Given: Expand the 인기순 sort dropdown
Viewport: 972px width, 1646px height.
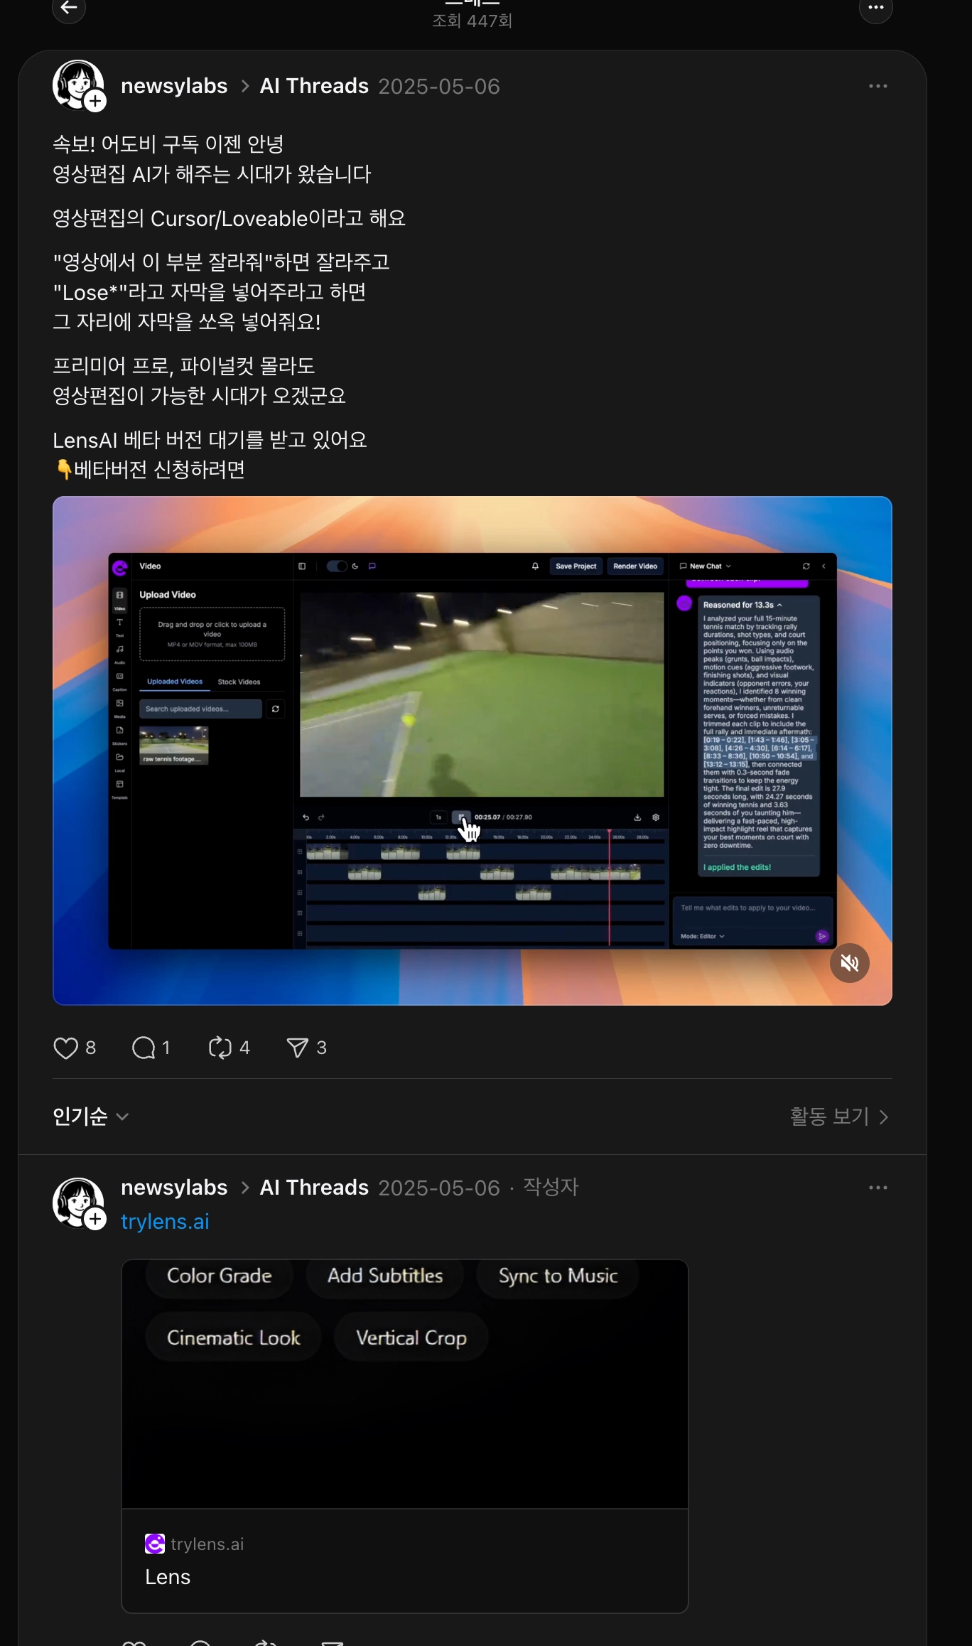Looking at the screenshot, I should coord(91,1117).
